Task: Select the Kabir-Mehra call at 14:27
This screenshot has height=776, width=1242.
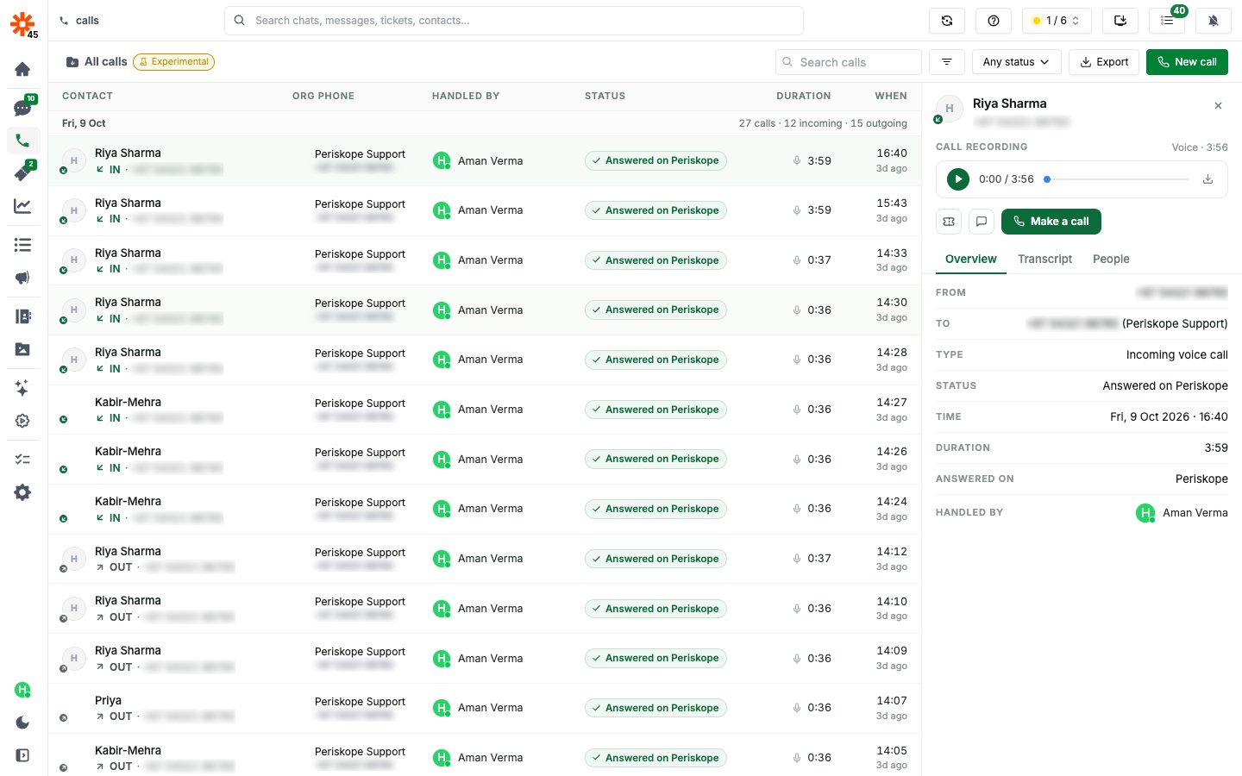Action: 485,410
